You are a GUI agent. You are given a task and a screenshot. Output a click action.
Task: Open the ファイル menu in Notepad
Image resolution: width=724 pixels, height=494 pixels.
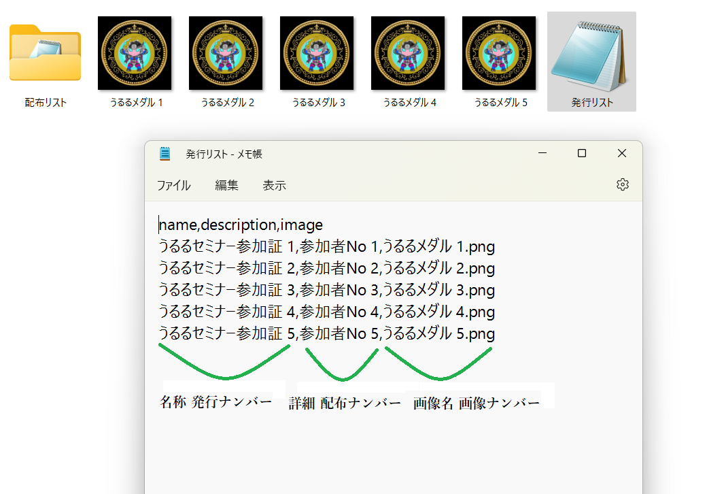(x=173, y=185)
